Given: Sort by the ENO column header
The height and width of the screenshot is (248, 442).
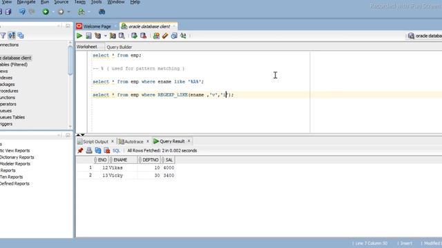Looking at the screenshot, I should pos(101,160).
